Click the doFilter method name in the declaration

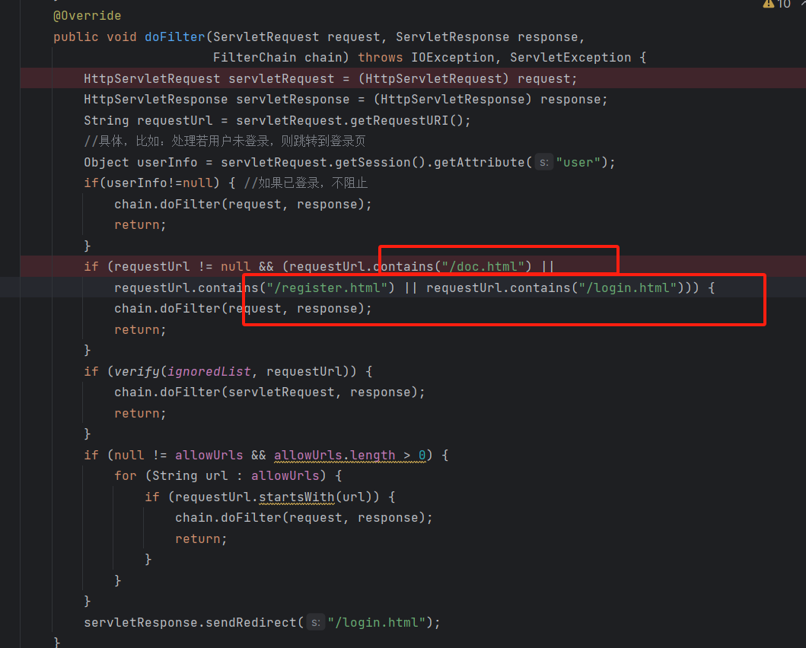pos(175,37)
